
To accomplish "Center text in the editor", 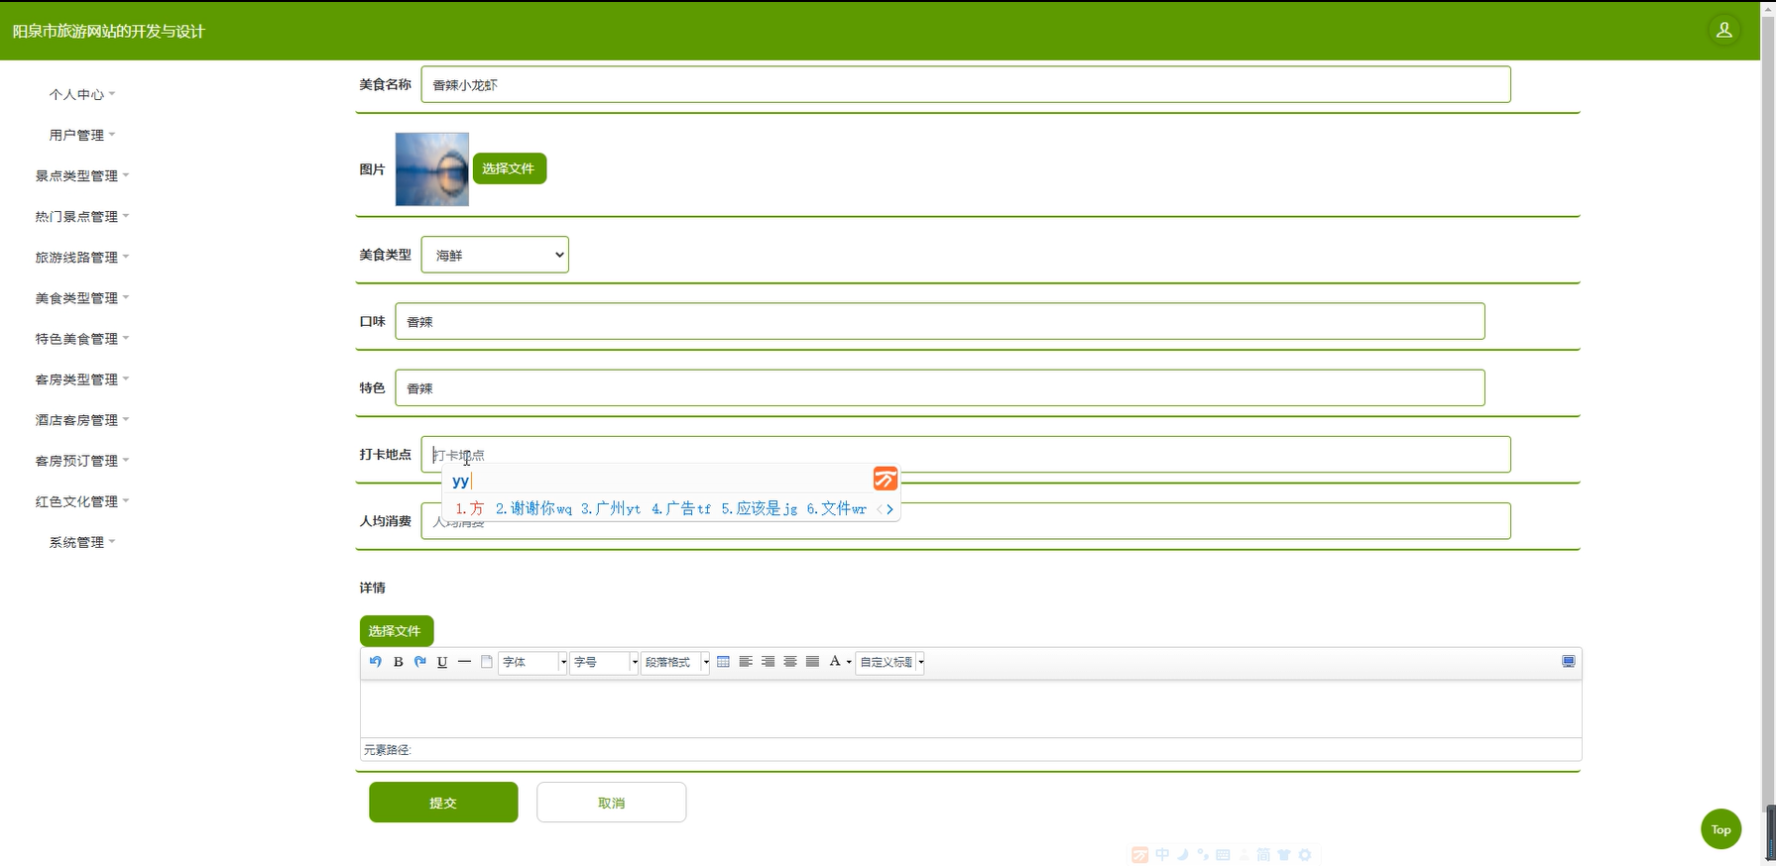I will coord(790,662).
